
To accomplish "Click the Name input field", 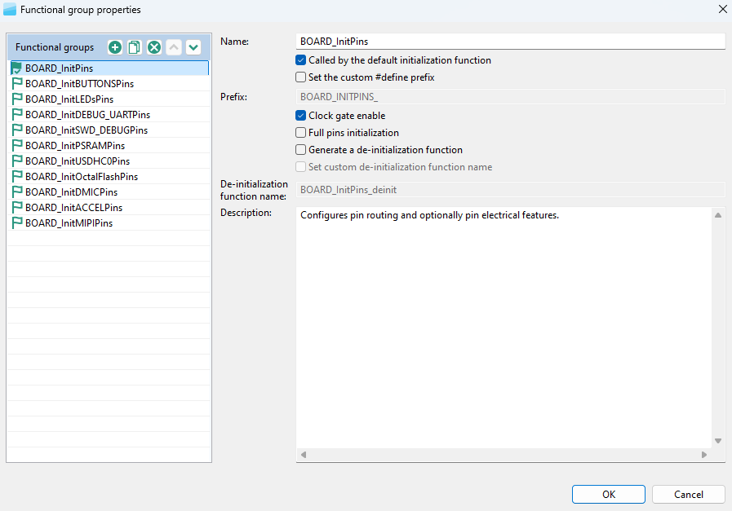I will coord(510,41).
